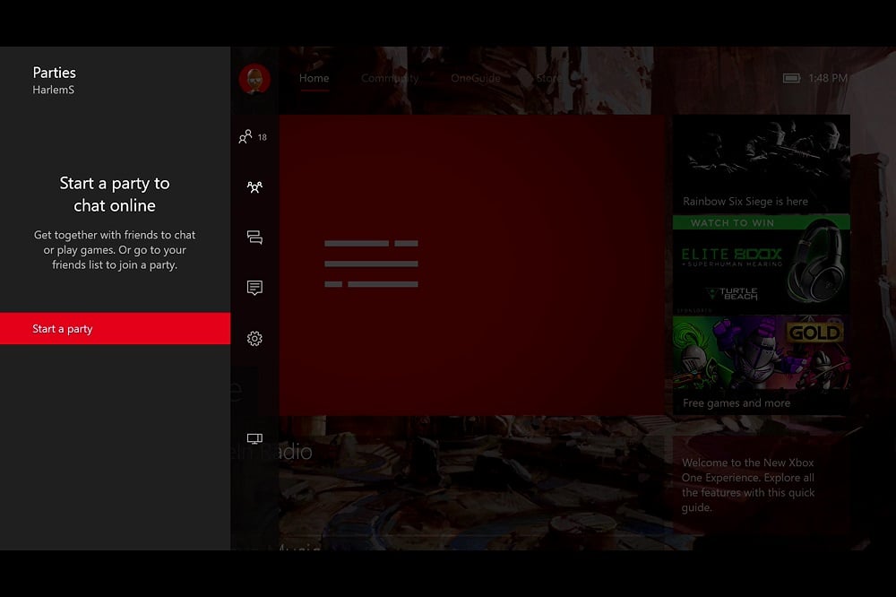
Task: Open the Store tab
Action: [548, 78]
